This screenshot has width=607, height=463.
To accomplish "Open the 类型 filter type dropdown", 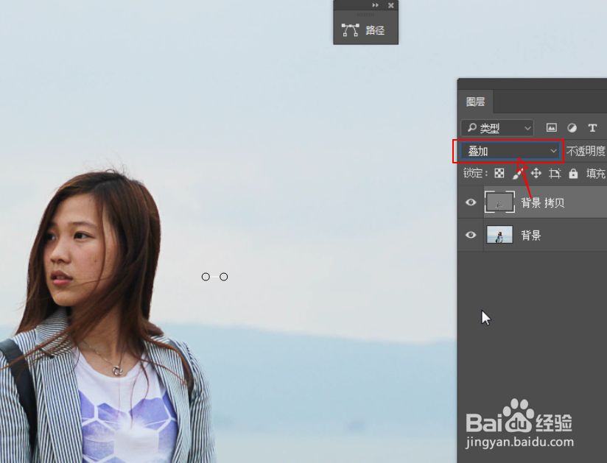I will pyautogui.click(x=497, y=128).
